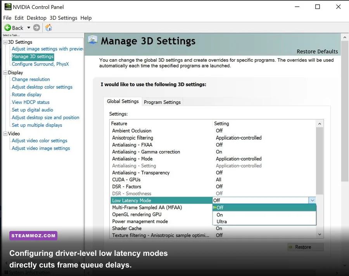This screenshot has height=276, width=349.
Task: Open the Desktop menu
Action: [x=36, y=18]
